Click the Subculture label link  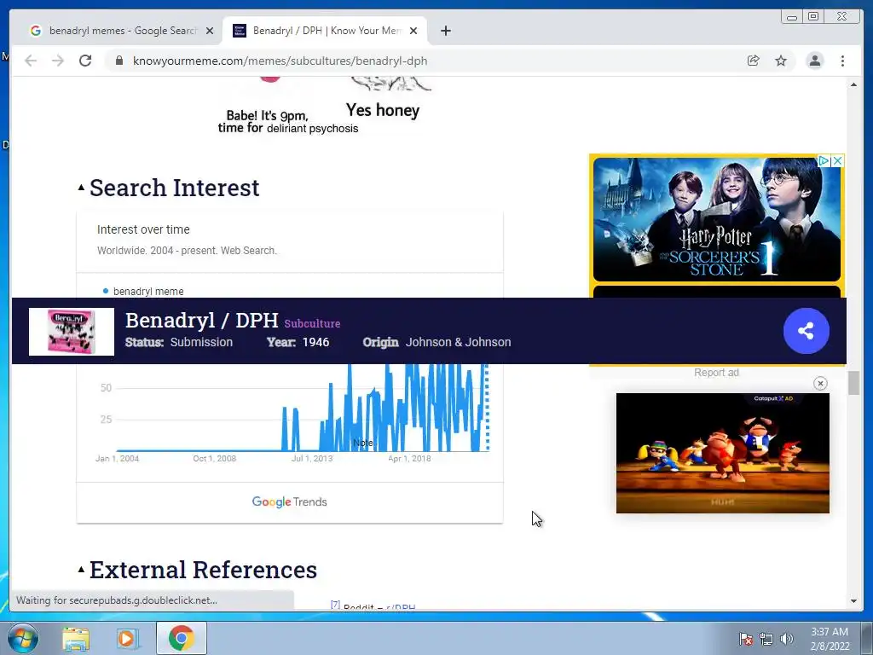(x=312, y=323)
